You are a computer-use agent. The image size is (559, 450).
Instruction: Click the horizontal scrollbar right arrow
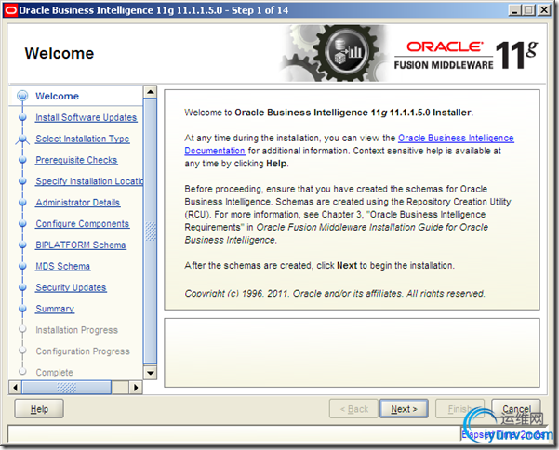(136, 388)
